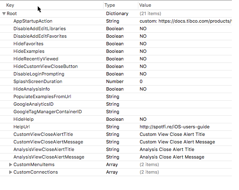The width and height of the screenshot is (239, 190).
Task: Click NO value for DisableAddEditFavorites
Action: (x=143, y=36)
